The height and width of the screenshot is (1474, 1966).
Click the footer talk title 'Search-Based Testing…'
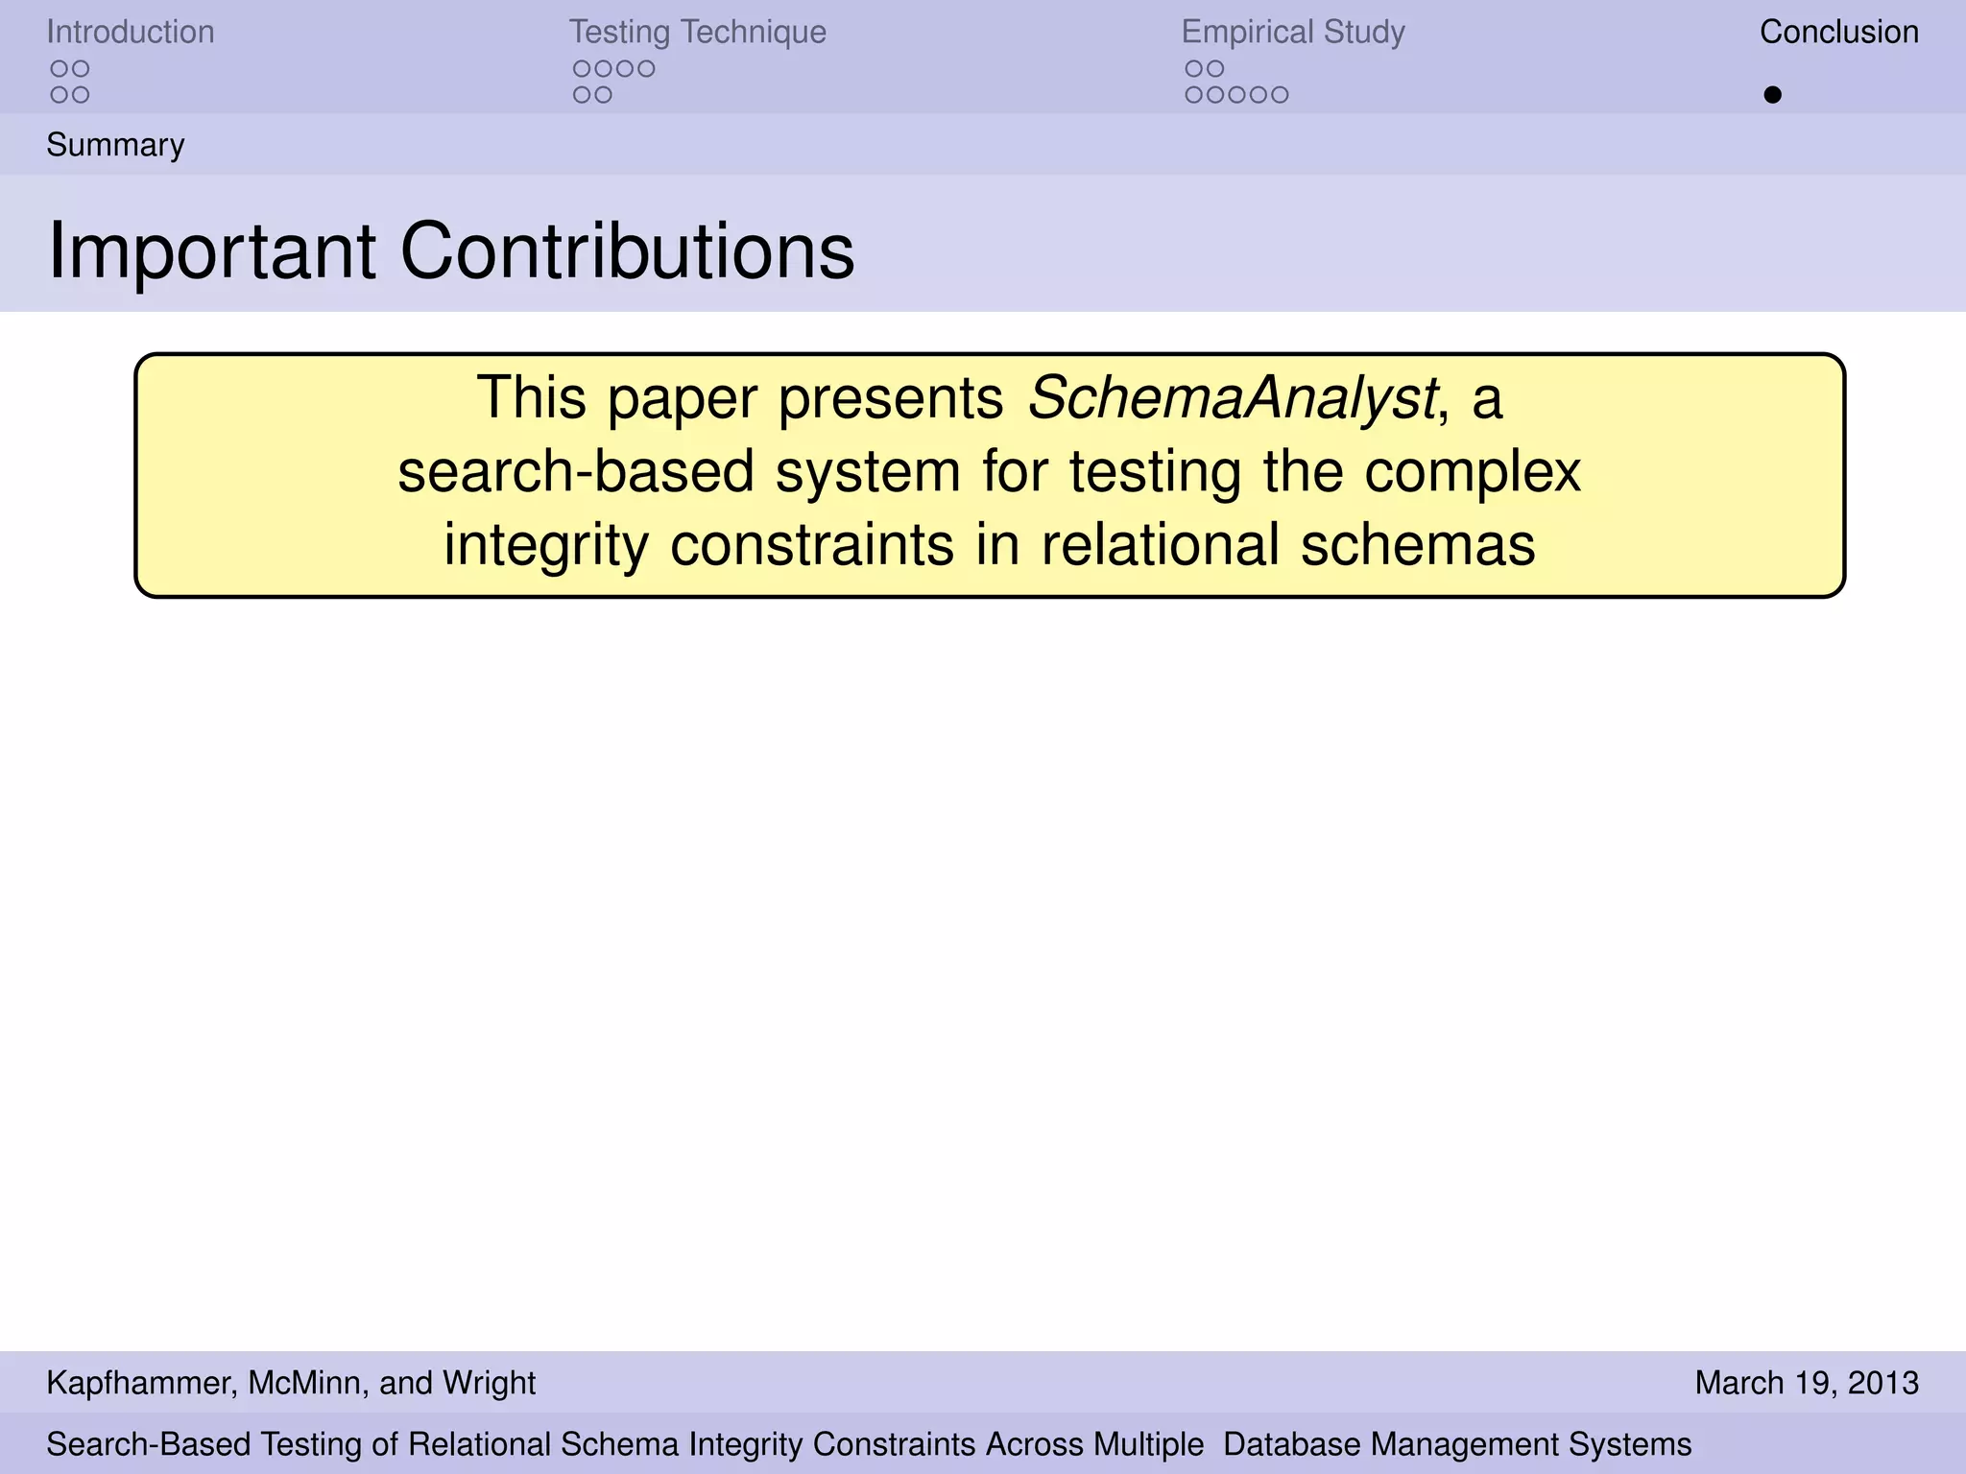869,1444
